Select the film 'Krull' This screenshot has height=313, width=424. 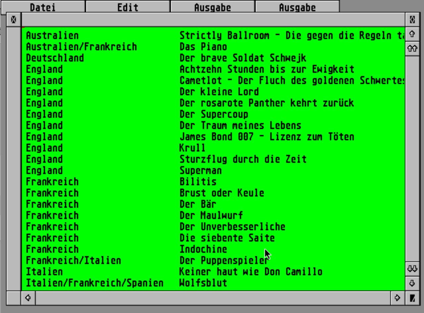click(192, 148)
